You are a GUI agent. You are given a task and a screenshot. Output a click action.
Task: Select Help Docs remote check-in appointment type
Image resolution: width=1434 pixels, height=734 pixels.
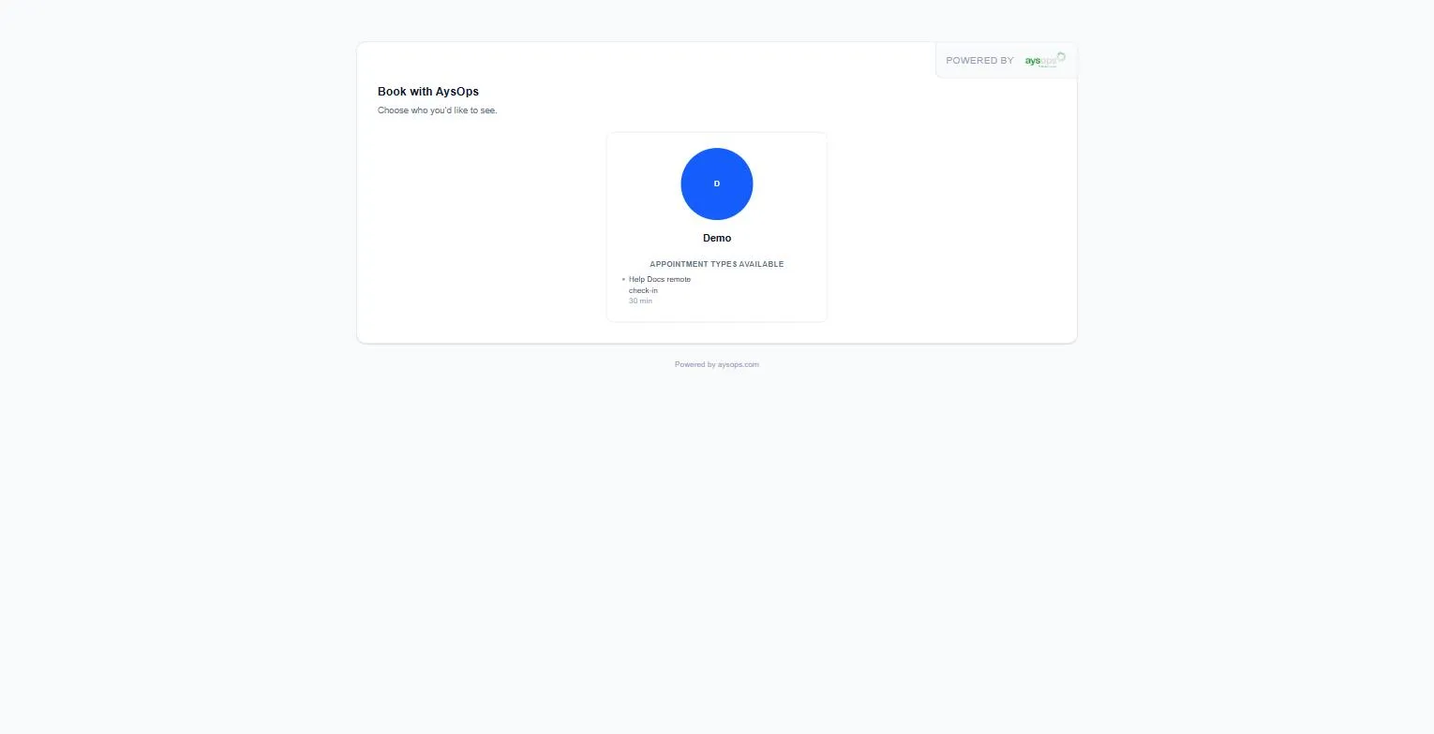coord(660,285)
